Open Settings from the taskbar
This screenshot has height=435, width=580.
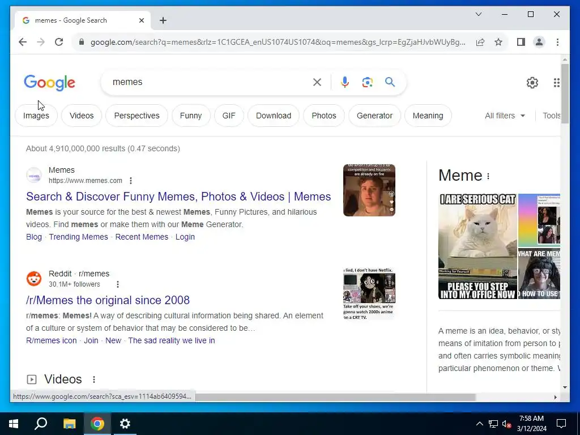[x=125, y=424]
